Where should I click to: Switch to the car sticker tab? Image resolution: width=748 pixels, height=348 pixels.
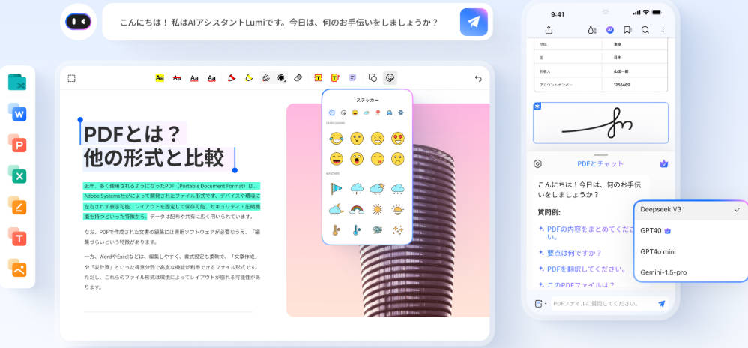coord(389,112)
